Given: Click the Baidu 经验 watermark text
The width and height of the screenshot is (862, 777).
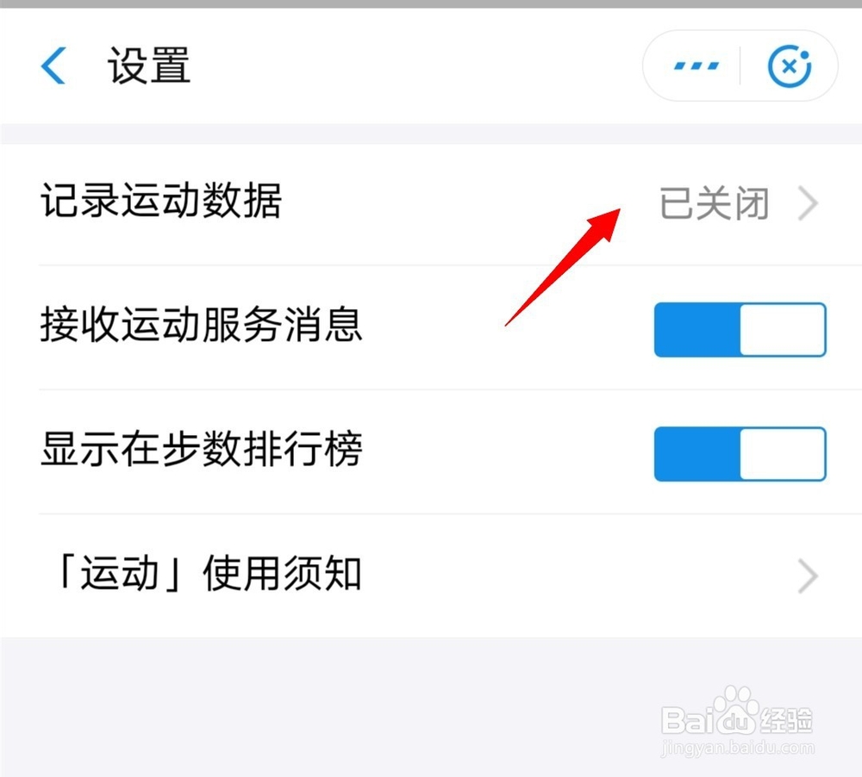Looking at the screenshot, I should 785,720.
